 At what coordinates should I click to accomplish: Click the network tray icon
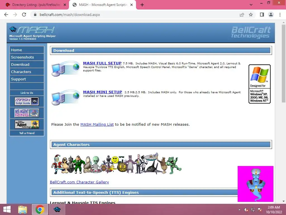pyautogui.click(x=253, y=210)
